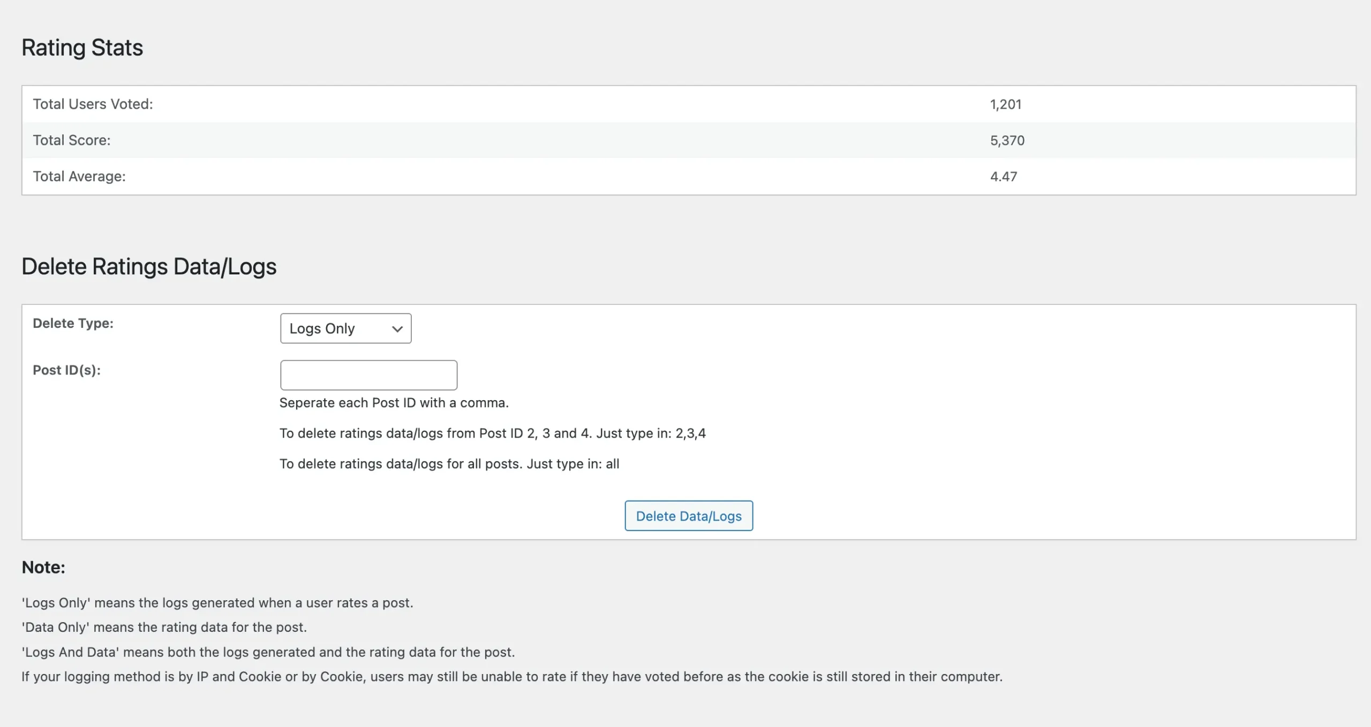Screen dimensions: 1371x727
Task: Click the 1,201 users voted value
Action: 1005,104
